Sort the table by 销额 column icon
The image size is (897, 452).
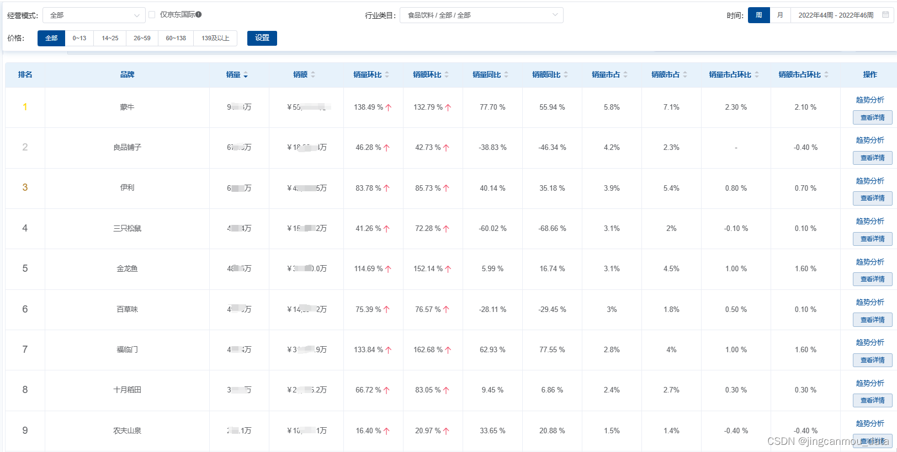click(x=313, y=75)
